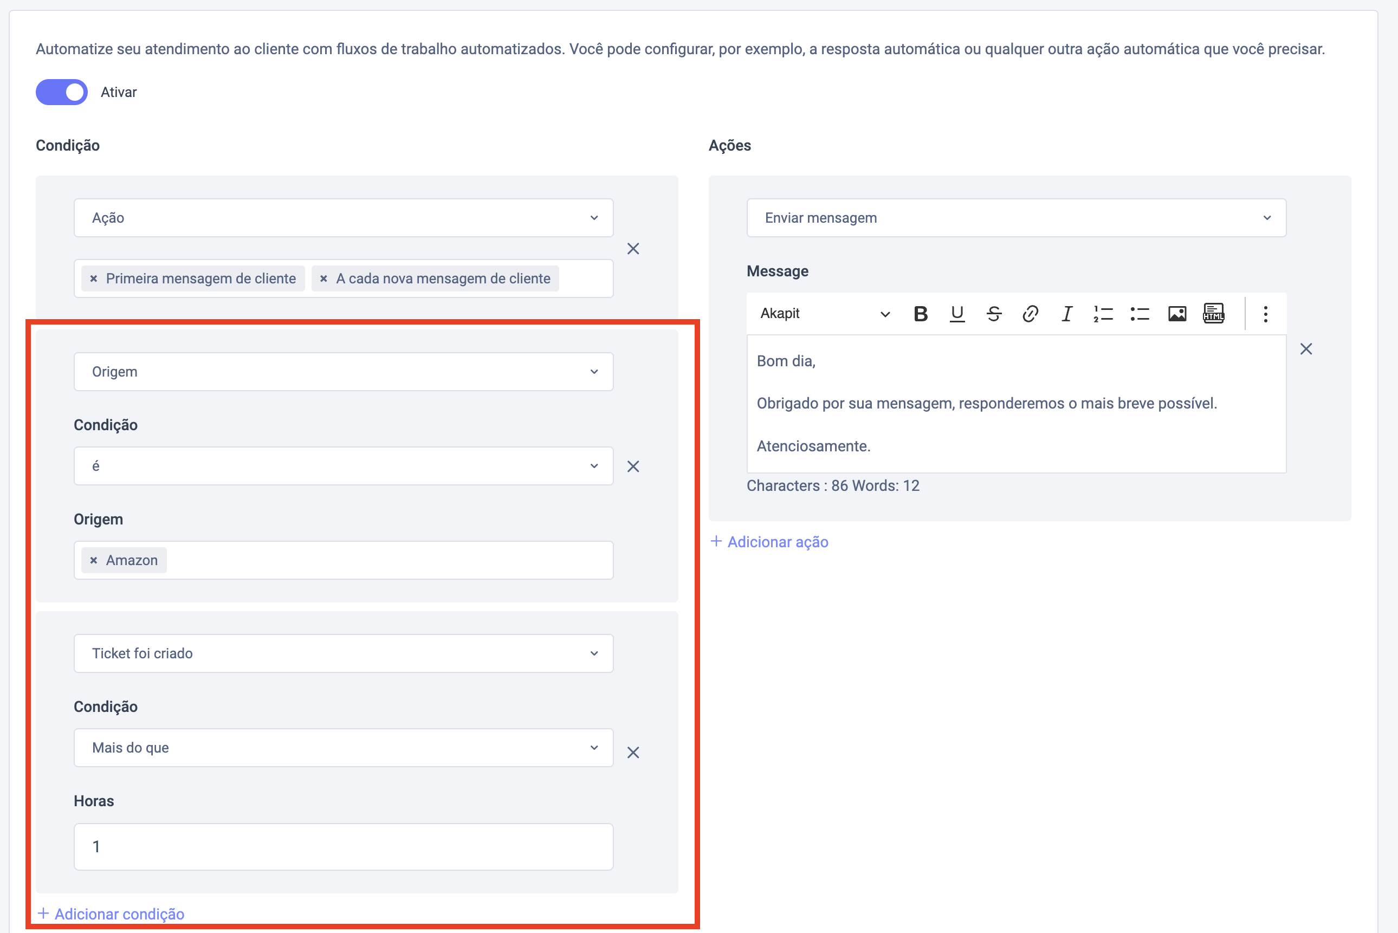Insert numbered list in message
This screenshot has width=1398, height=933.
click(x=1103, y=314)
